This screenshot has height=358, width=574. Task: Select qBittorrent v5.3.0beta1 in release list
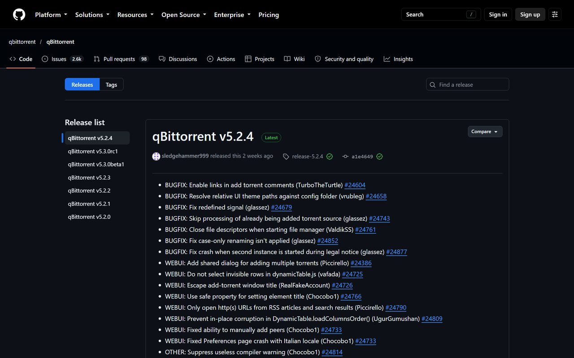(97, 164)
